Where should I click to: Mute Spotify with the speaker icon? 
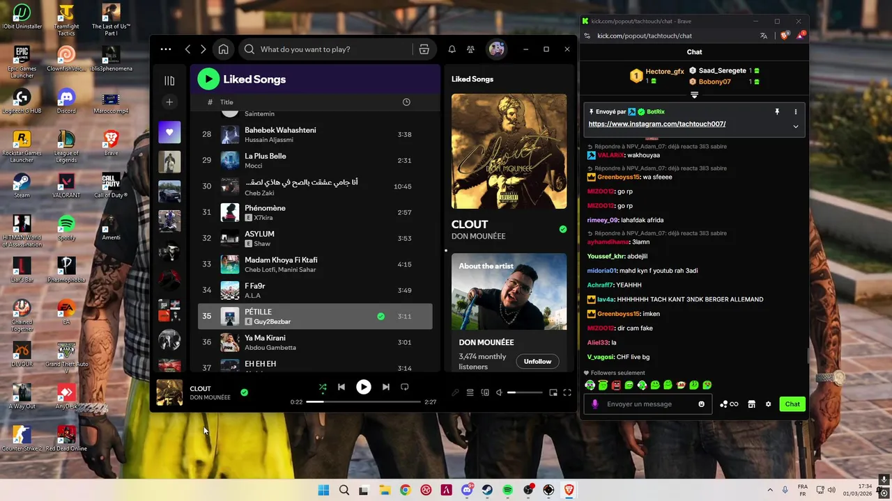pos(499,392)
